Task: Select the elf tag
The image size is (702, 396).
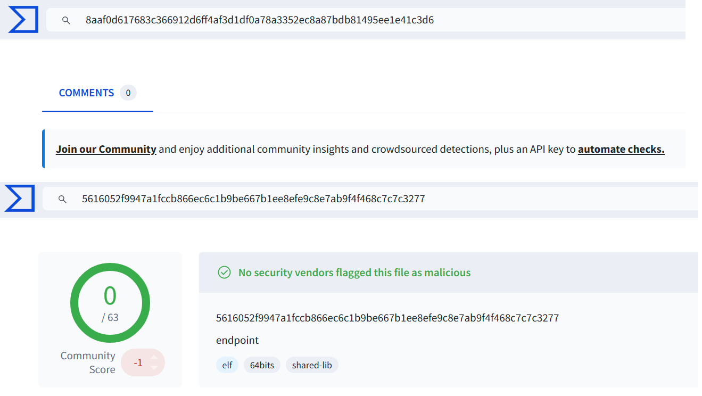Action: pos(227,365)
